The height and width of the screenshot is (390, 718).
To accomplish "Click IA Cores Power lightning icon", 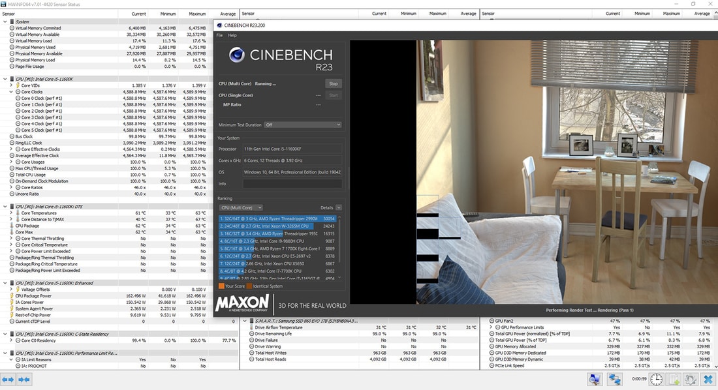I will click(12, 303).
